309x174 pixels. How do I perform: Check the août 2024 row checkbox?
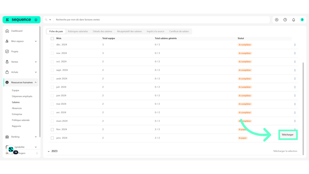pos(52,79)
